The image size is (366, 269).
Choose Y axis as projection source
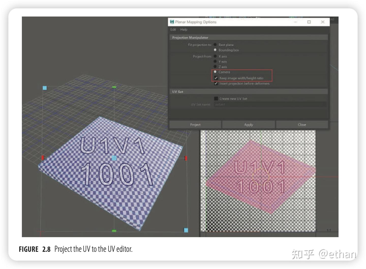pos(215,61)
